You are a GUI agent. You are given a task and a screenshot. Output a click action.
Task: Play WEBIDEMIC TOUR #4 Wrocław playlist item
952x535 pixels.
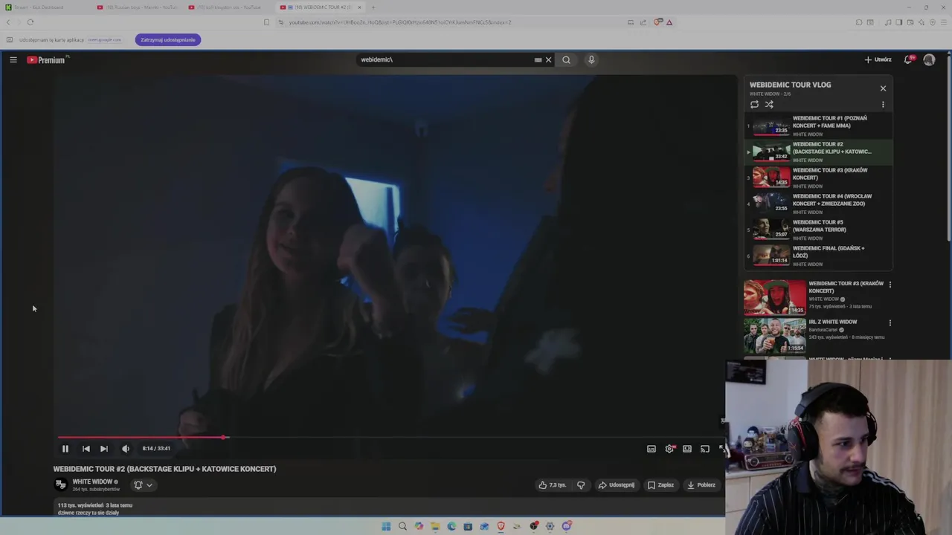point(818,204)
